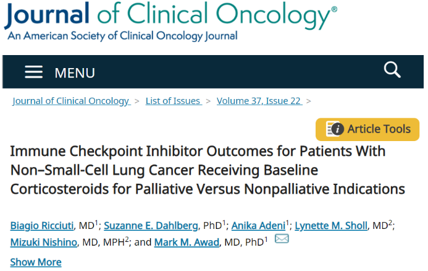
Task: Open the Article Tools button
Action: (x=367, y=129)
